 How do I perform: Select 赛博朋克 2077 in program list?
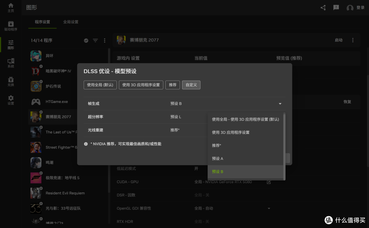coord(53,117)
